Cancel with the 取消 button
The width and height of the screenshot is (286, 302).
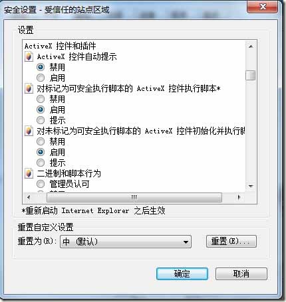click(241, 274)
